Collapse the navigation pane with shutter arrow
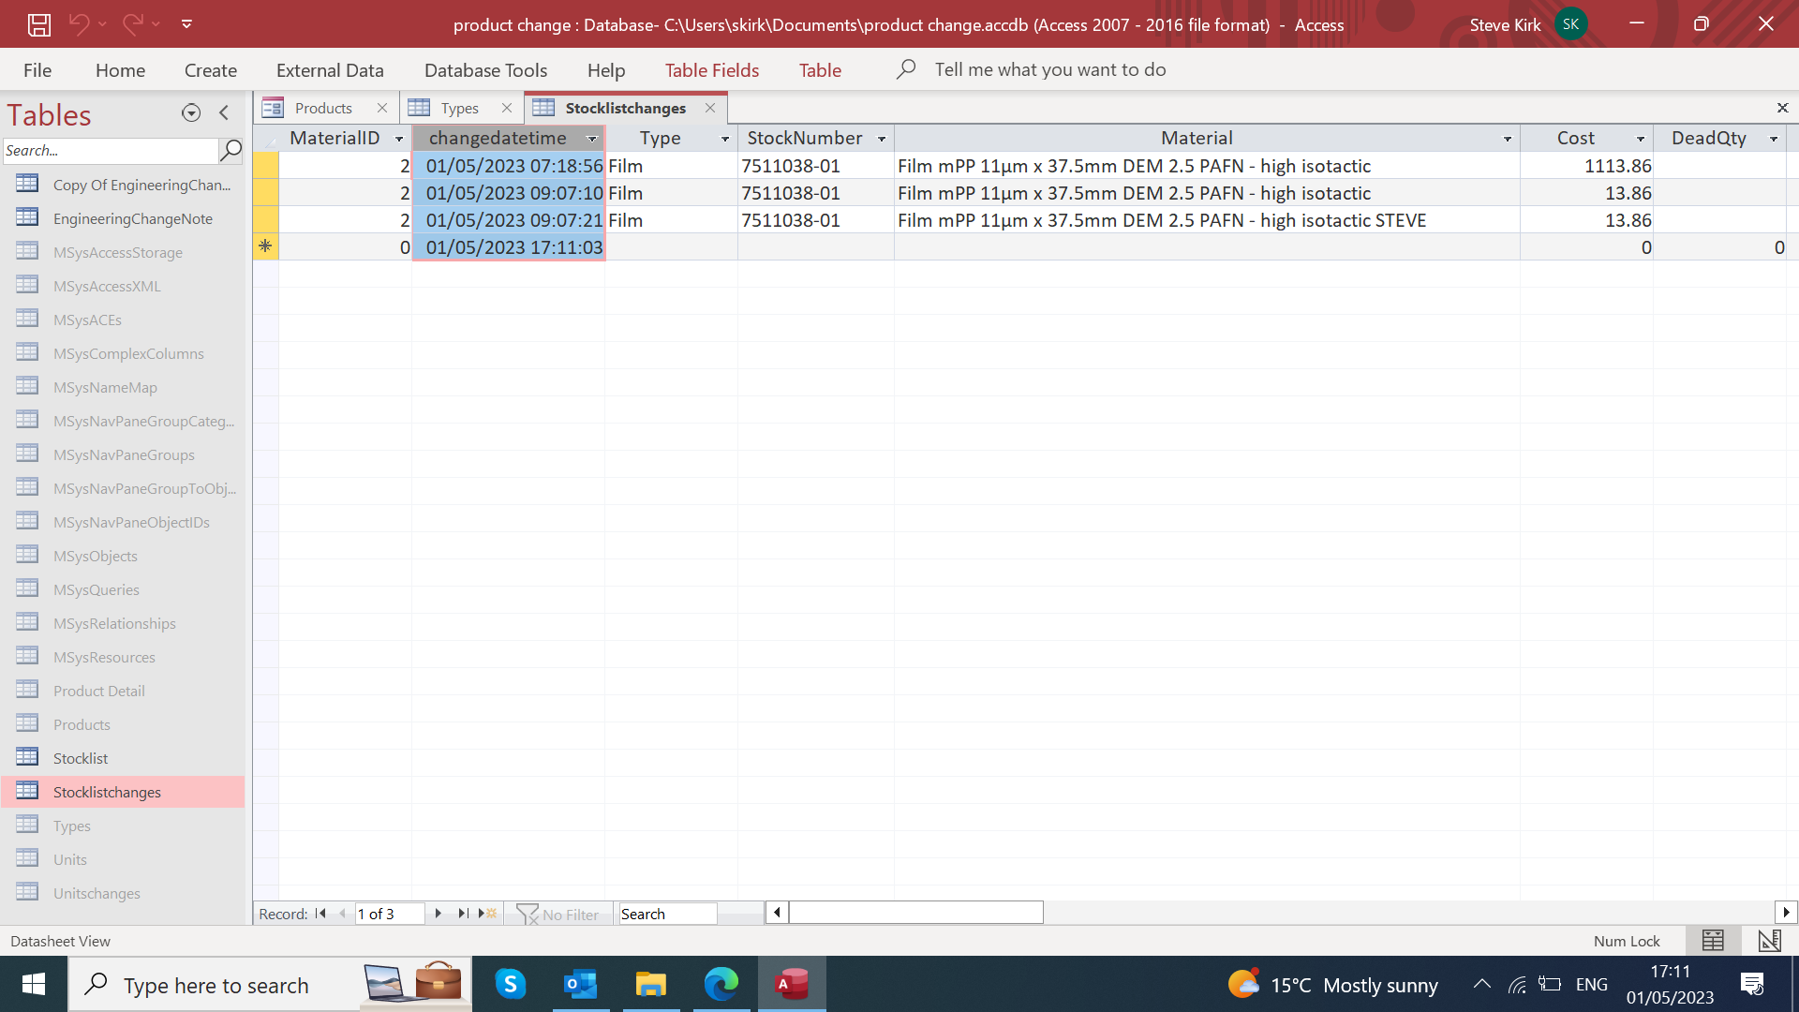The width and height of the screenshot is (1799, 1012). click(224, 113)
